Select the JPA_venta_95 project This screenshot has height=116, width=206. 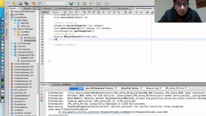pyautogui.click(x=21, y=90)
